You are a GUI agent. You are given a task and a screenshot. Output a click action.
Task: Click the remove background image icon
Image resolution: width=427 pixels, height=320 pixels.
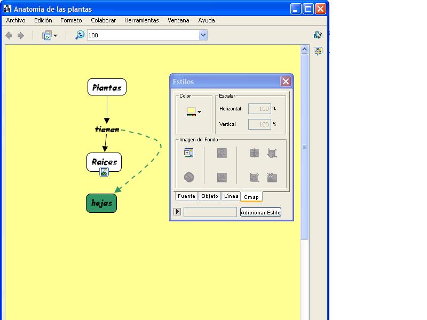coord(188,177)
